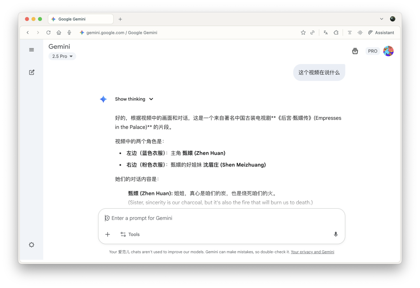This screenshot has height=288, width=420.
Task: Open the Tools menu in prompt box
Action: point(130,234)
